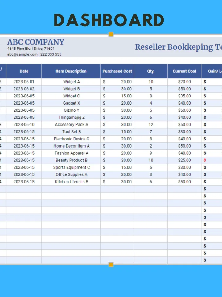Click the top-center orange image handle
This screenshot has height=297, width=222.
click(x=111, y=34)
